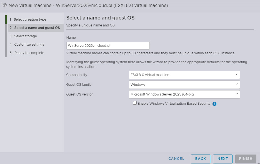Click into the virtual machine Name field

pos(108,46)
